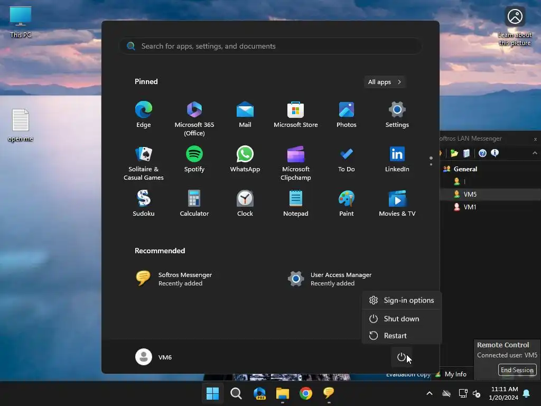This screenshot has width=541, height=406.
Task: Click the Windows Start button on taskbar
Action: 212,393
